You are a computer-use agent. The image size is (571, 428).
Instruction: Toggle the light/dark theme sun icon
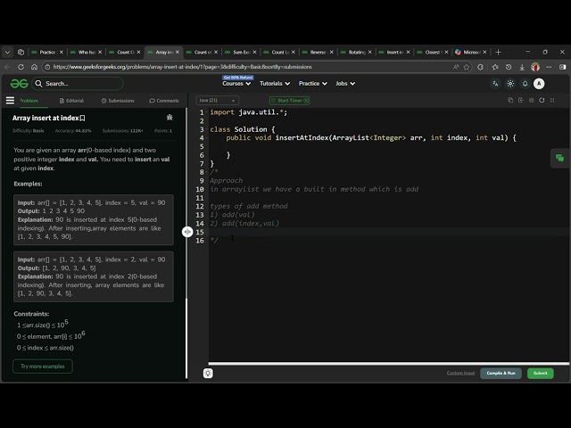click(510, 84)
